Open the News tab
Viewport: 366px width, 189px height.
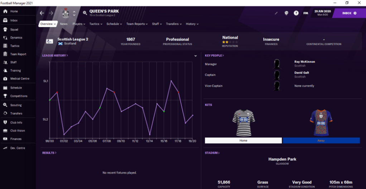pos(64,24)
